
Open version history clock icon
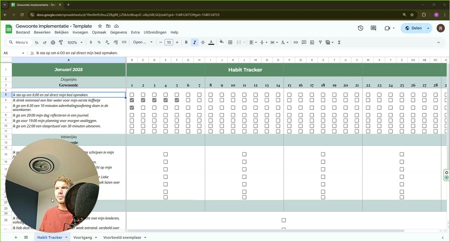tap(361, 28)
